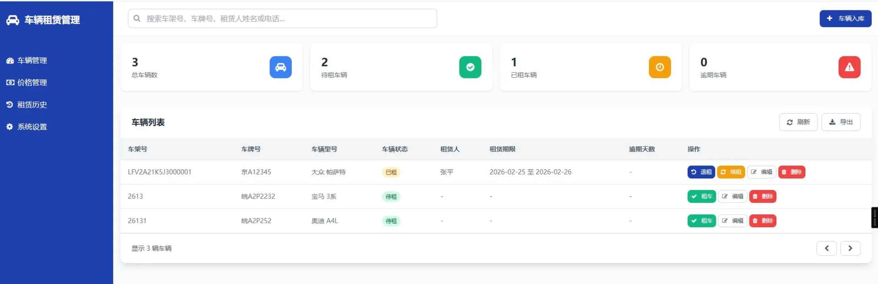
Task: Click the 已租 status badge
Action: pos(391,172)
